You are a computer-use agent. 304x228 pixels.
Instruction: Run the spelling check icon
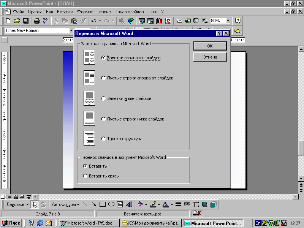[45, 21]
